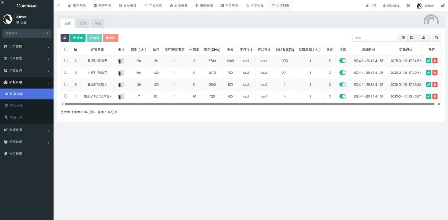Click the toggle view icon beside search box
Image resolution: width=448 pixels, height=220 pixels.
(403, 38)
